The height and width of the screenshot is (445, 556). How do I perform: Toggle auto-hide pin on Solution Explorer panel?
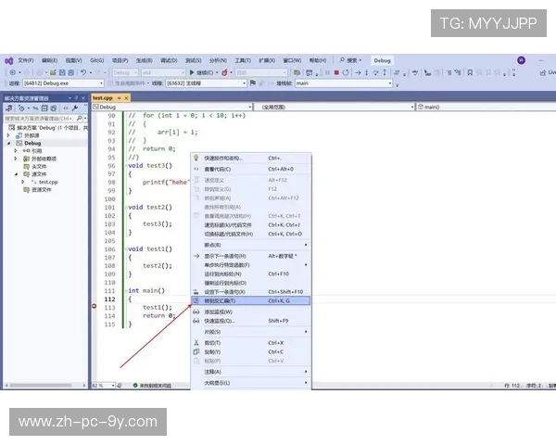click(76, 98)
